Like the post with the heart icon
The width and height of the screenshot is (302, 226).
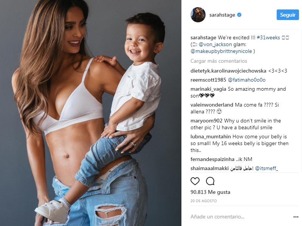pos(195,181)
